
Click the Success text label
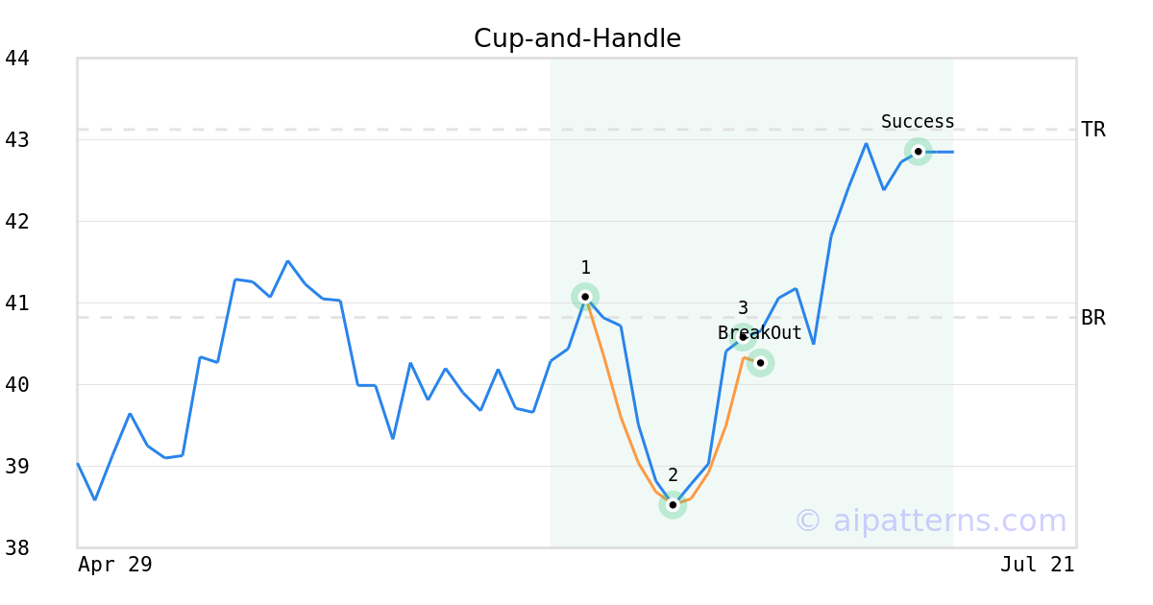pyautogui.click(x=918, y=122)
